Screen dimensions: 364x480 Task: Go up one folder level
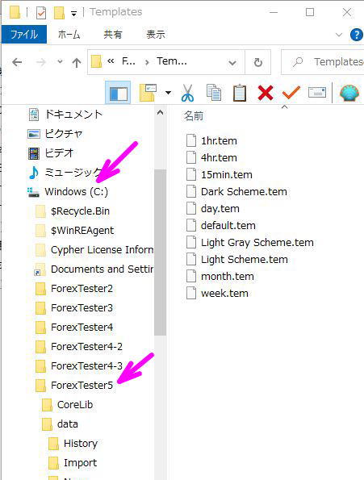tap(77, 62)
